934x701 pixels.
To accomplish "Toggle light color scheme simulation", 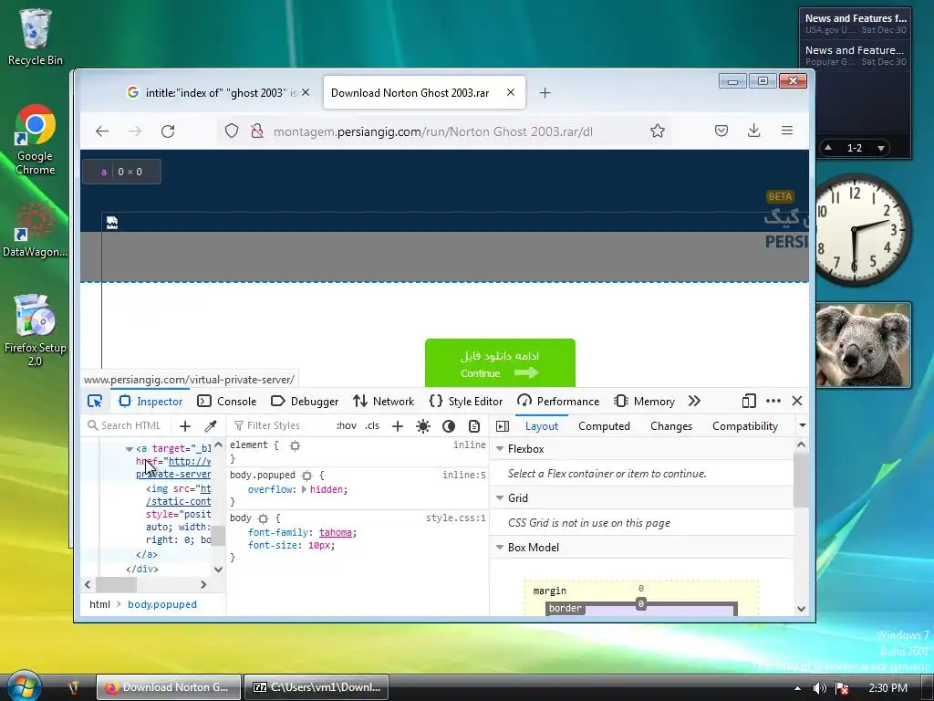I will click(x=423, y=426).
